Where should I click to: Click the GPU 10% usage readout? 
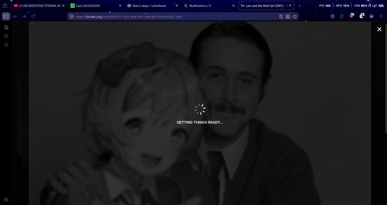343,6
